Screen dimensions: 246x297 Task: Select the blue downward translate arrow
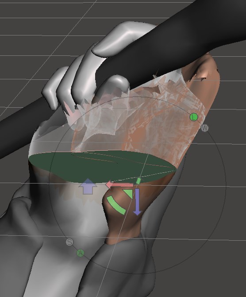(137, 202)
